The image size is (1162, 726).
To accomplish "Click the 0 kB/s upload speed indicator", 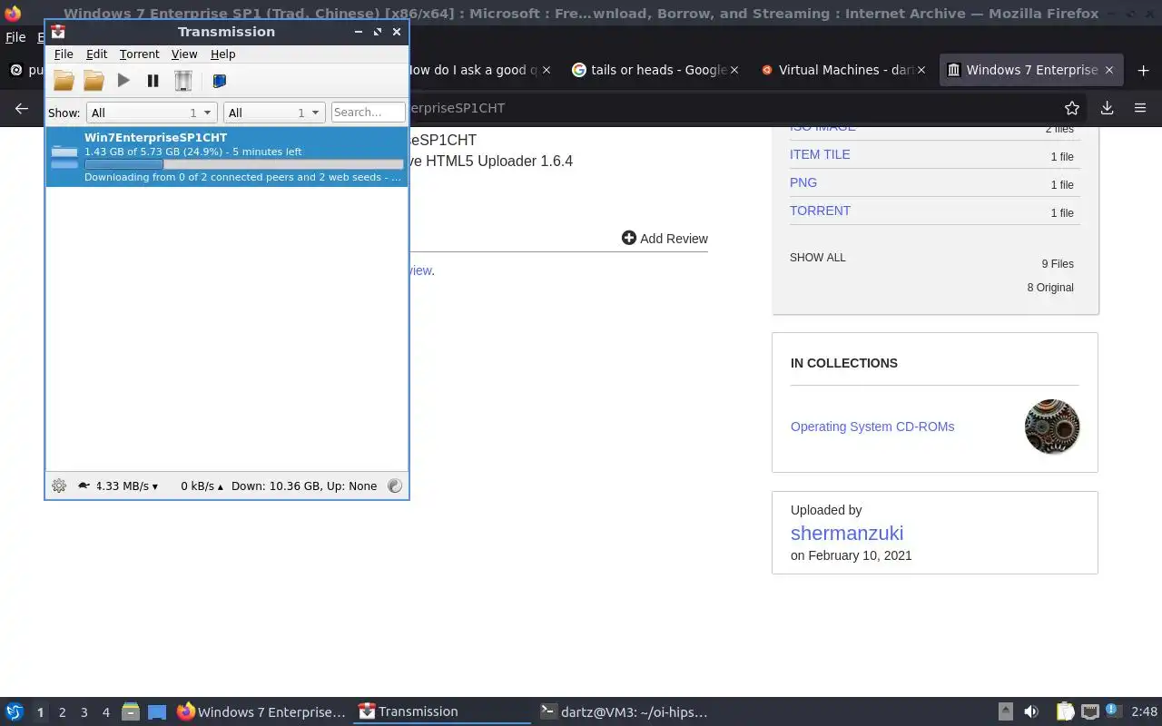I will coord(202,486).
